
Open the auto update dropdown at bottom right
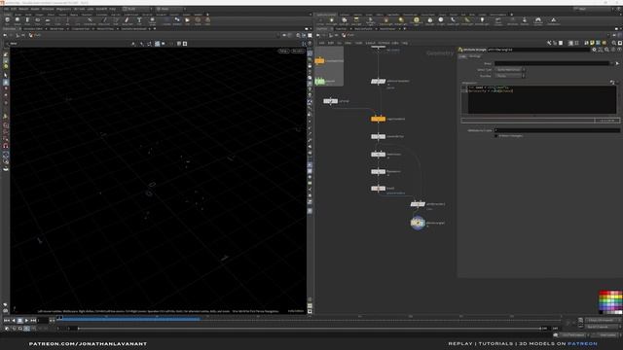tap(607, 335)
